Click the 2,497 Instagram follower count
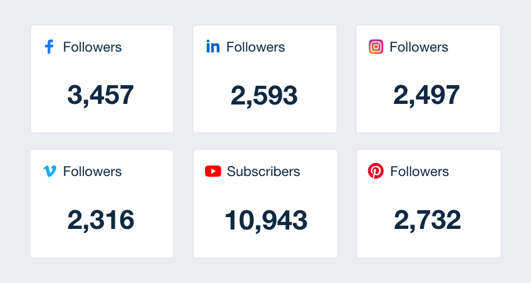Screen dimensions: 531x283 pyautogui.click(x=427, y=95)
